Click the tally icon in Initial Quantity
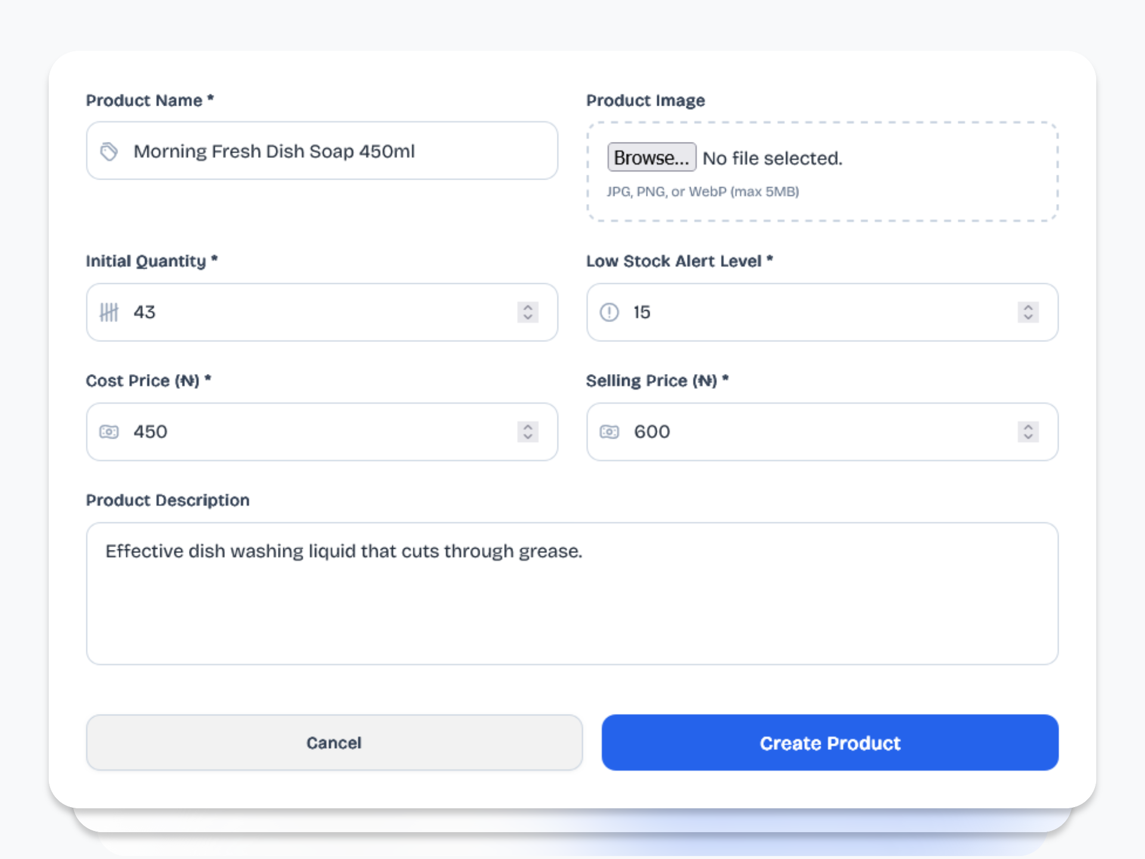 [x=109, y=312]
